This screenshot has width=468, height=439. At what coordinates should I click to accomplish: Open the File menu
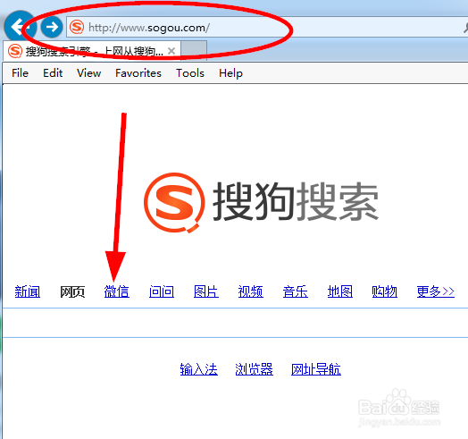point(20,73)
